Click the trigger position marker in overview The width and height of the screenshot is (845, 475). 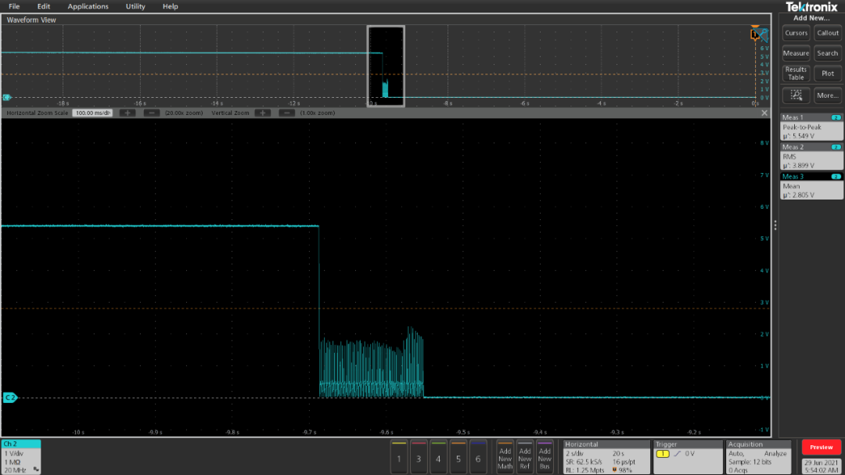click(755, 34)
